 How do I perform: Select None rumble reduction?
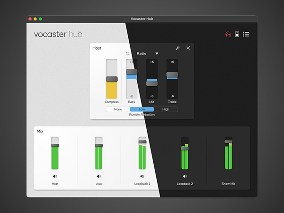pyautogui.click(x=118, y=109)
